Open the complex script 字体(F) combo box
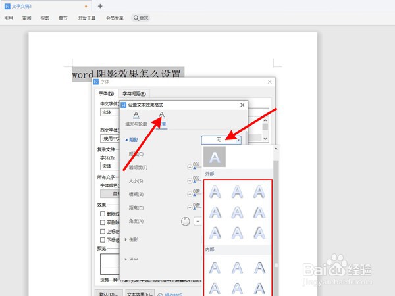This screenshot has height=296, width=395. [110, 166]
